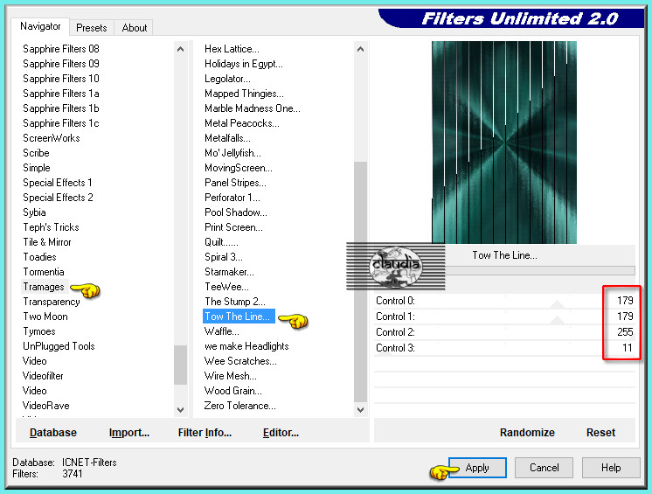Select the Tramages filter category

(44, 287)
